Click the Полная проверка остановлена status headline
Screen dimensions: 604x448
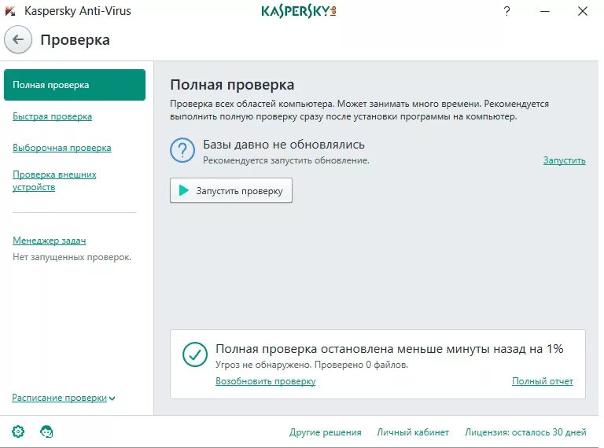389,349
